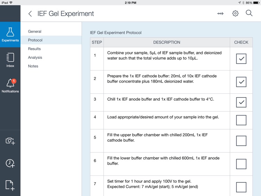Viewport: 261px width, 196px height.
Task: Uncheck step 2 cathode buffer checkbox
Action: tap(241, 82)
